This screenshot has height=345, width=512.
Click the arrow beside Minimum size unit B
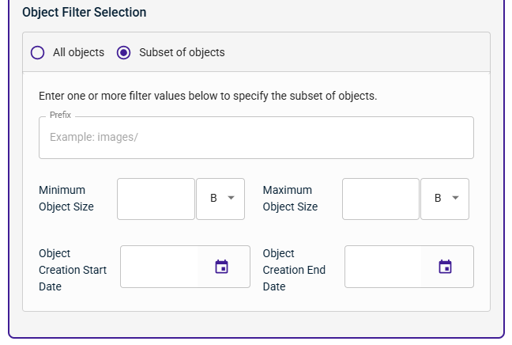[232, 198]
